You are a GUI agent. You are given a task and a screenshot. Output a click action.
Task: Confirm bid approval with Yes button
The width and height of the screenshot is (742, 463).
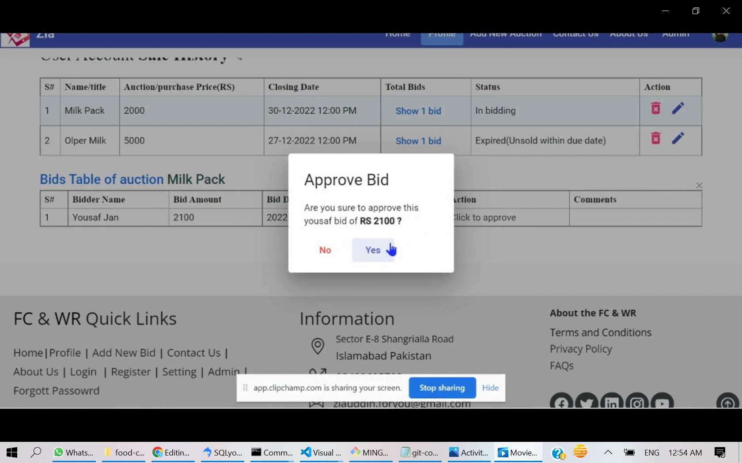pyautogui.click(x=373, y=250)
